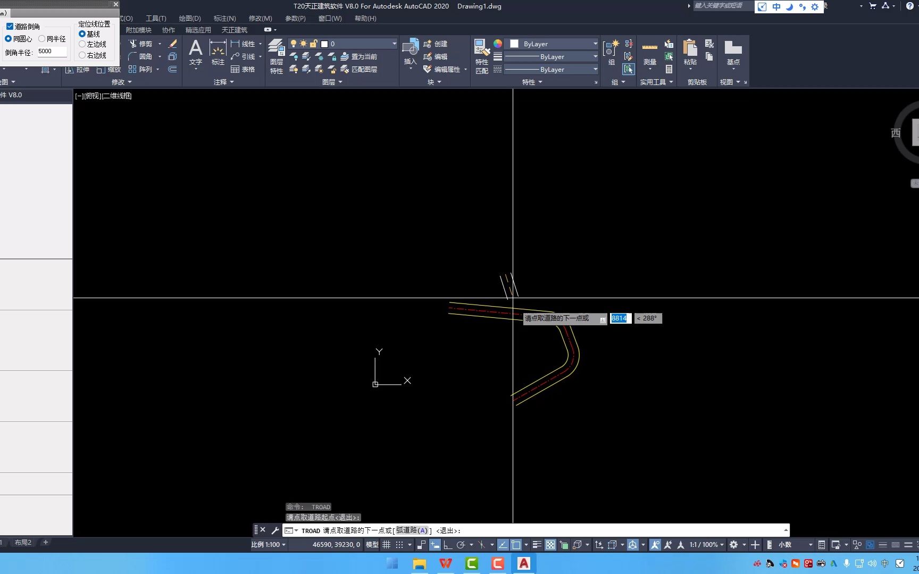The image size is (919, 574).
Task: Click 置为当前 layer button
Action: pos(359,56)
